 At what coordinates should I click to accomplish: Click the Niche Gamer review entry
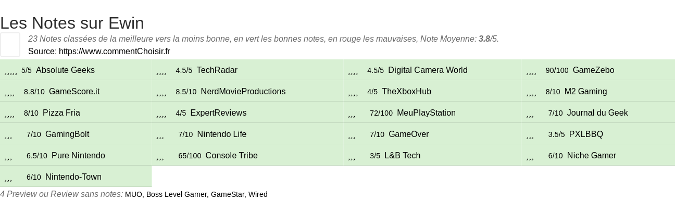click(x=592, y=156)
